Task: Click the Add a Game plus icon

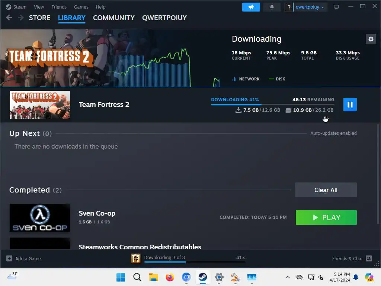Action: click(x=9, y=258)
